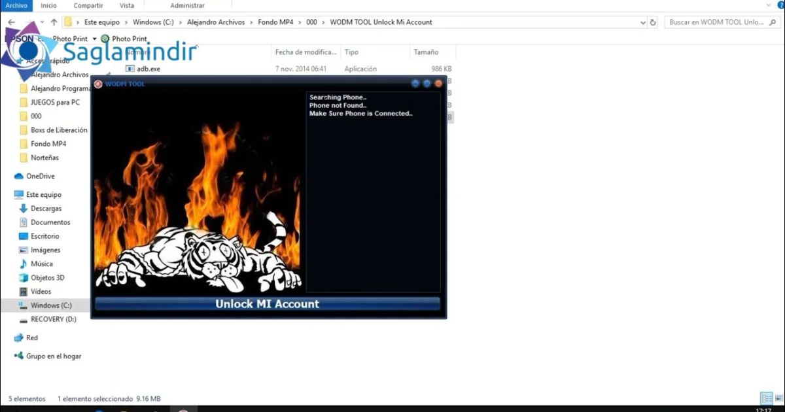Click the '7 nov. 2014 06:41' date cell
This screenshot has width=785, height=412.
pos(301,69)
